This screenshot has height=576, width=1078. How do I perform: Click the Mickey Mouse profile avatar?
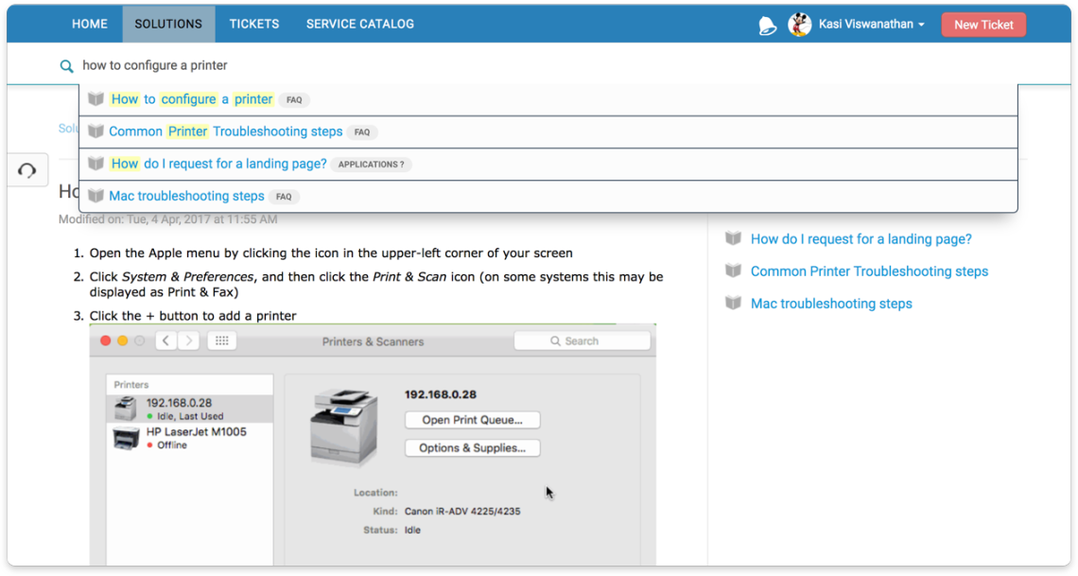[799, 24]
